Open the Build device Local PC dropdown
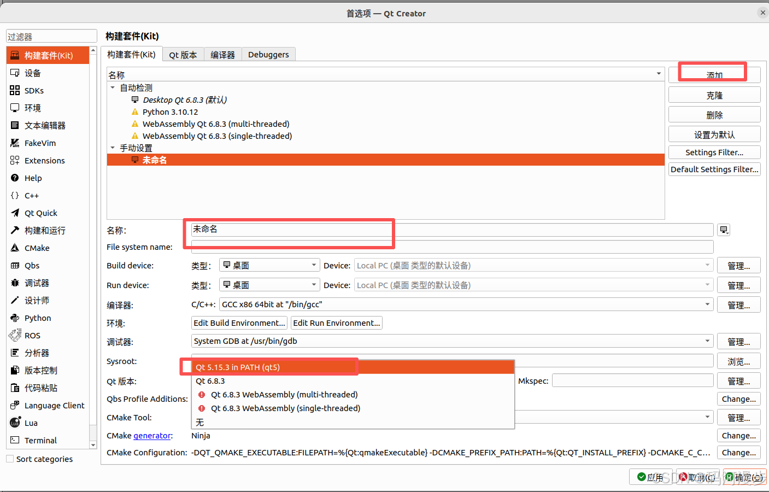The width and height of the screenshot is (769, 492). click(534, 265)
